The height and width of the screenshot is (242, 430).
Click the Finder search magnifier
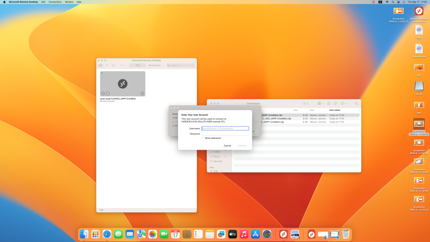[x=356, y=103]
